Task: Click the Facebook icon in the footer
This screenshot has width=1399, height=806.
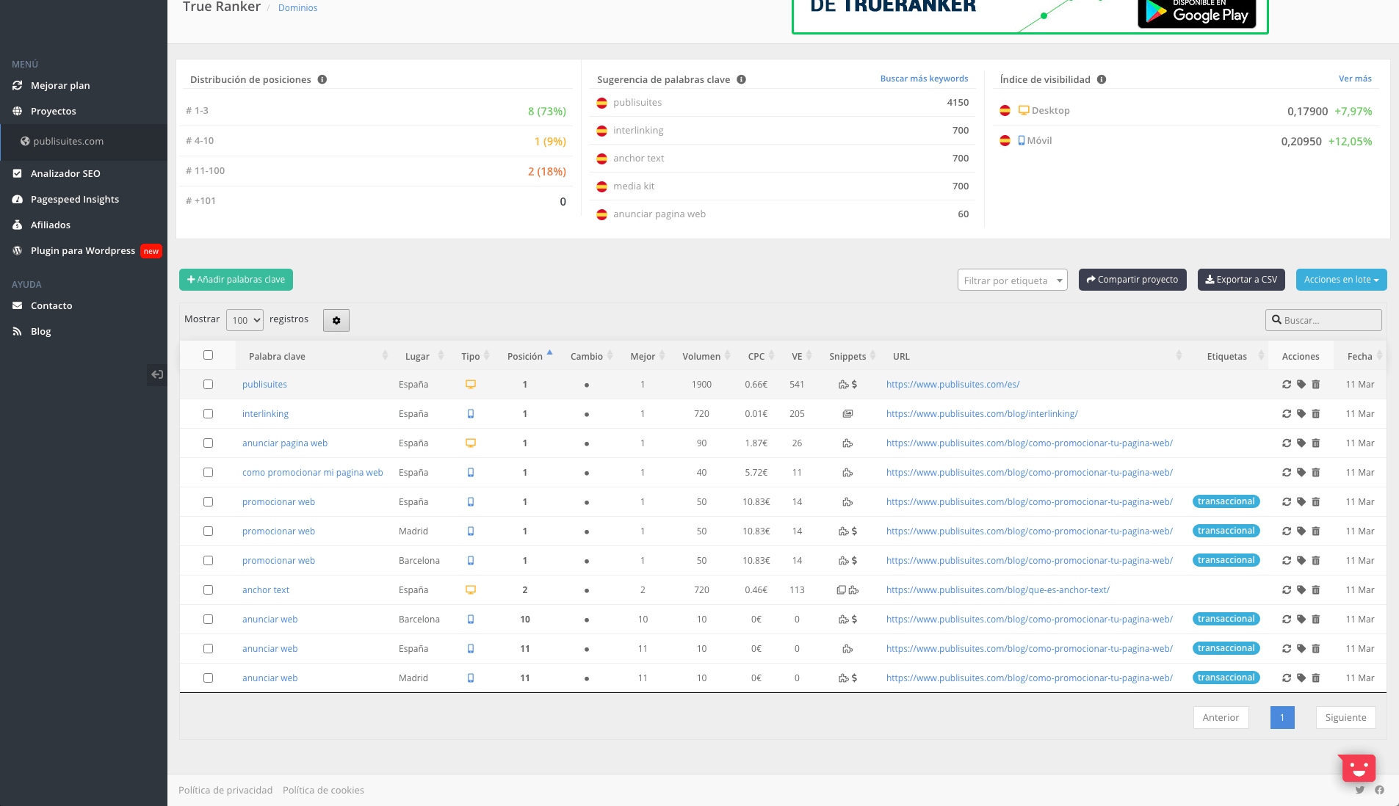Action: pyautogui.click(x=1380, y=790)
